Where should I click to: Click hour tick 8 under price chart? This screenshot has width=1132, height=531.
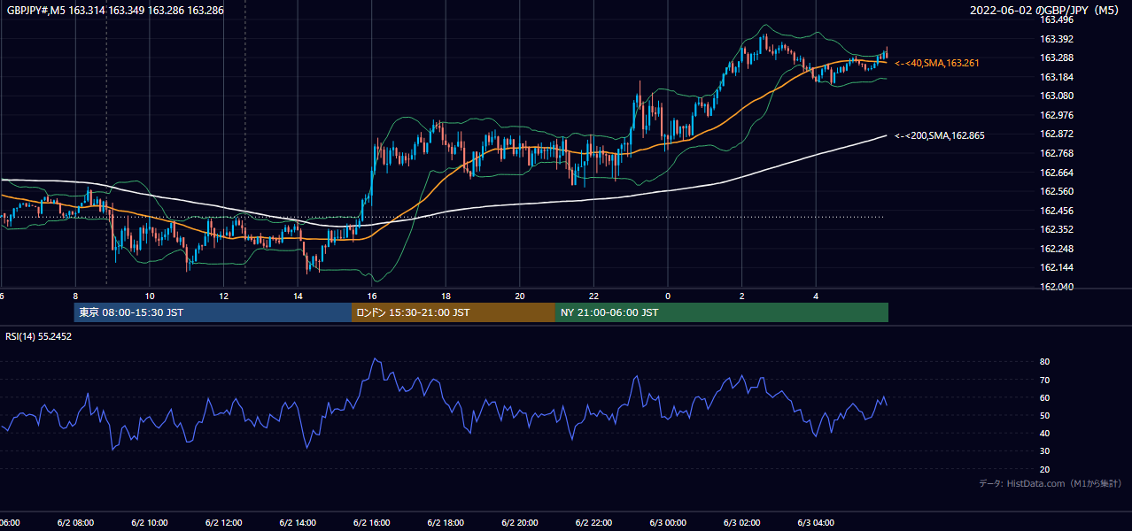coord(75,296)
